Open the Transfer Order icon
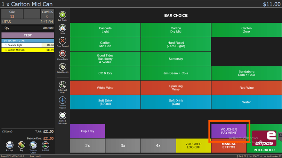The width and height of the screenshot is (282, 158). 33,145
